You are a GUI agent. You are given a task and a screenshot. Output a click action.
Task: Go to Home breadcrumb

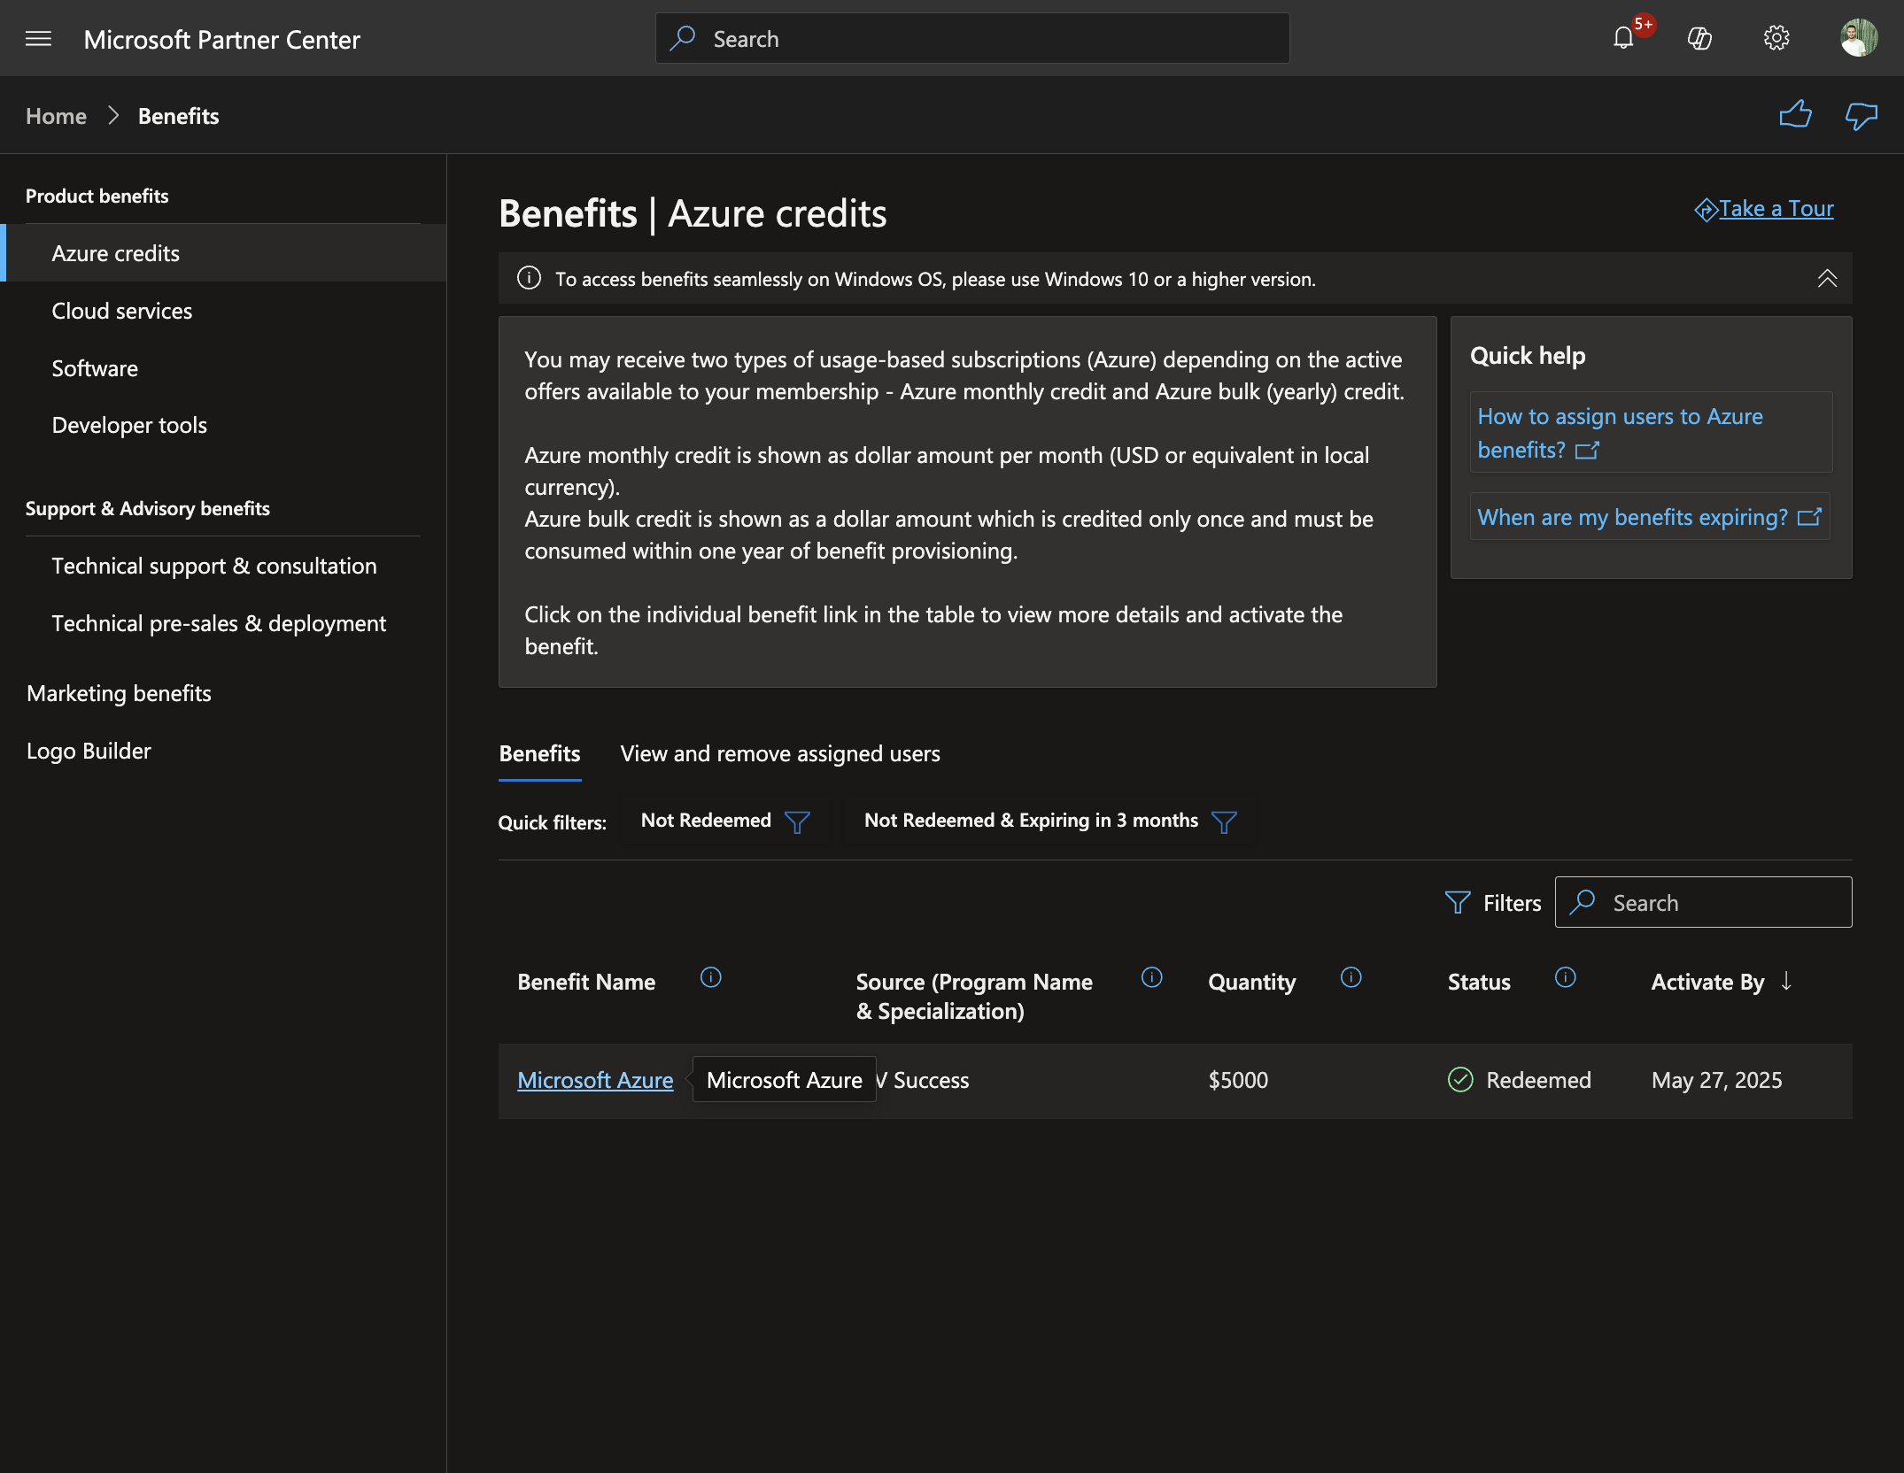[56, 116]
